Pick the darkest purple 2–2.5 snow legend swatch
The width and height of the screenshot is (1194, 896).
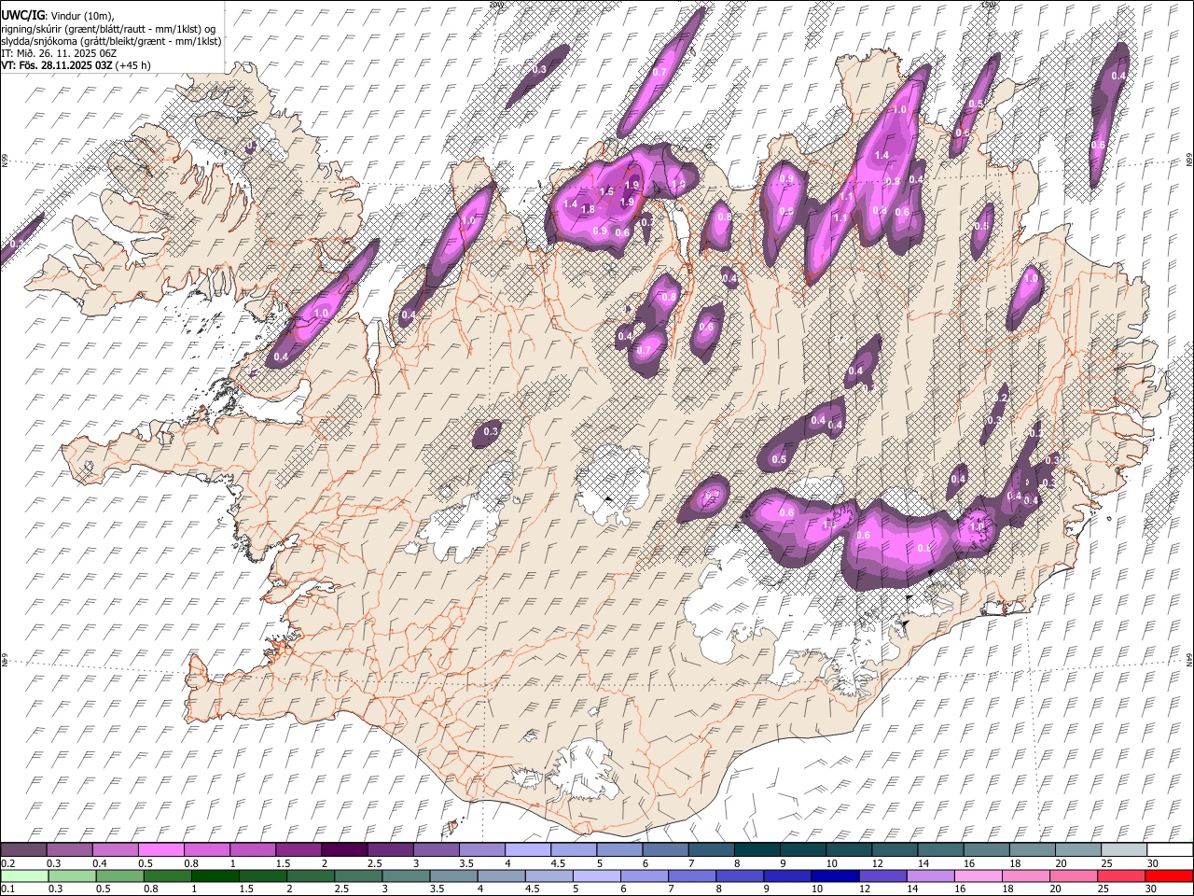point(344,849)
